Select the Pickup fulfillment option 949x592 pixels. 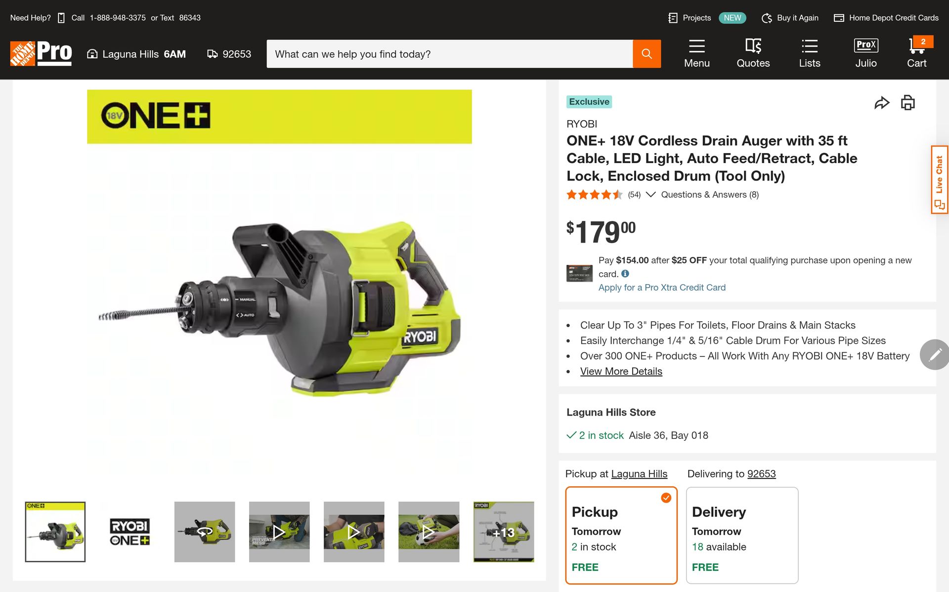[x=621, y=536]
